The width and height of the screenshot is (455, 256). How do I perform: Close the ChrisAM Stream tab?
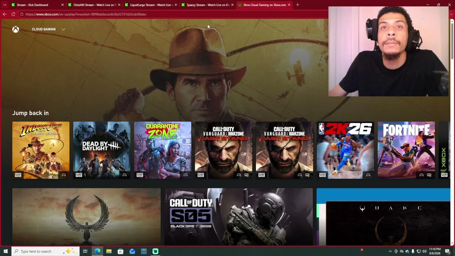point(119,5)
